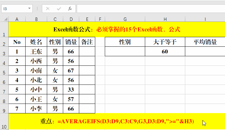Select the '销量' header cell
Viewport: 225px width, 130px height.
coord(71,42)
